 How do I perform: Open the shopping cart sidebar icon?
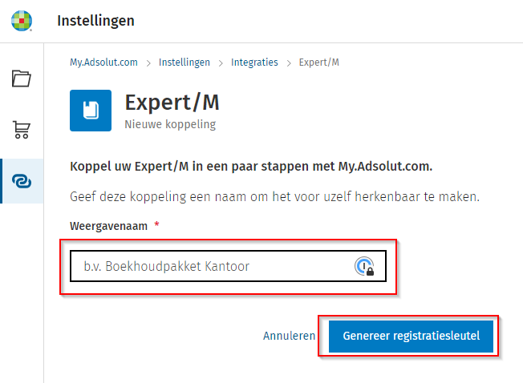coord(22,130)
